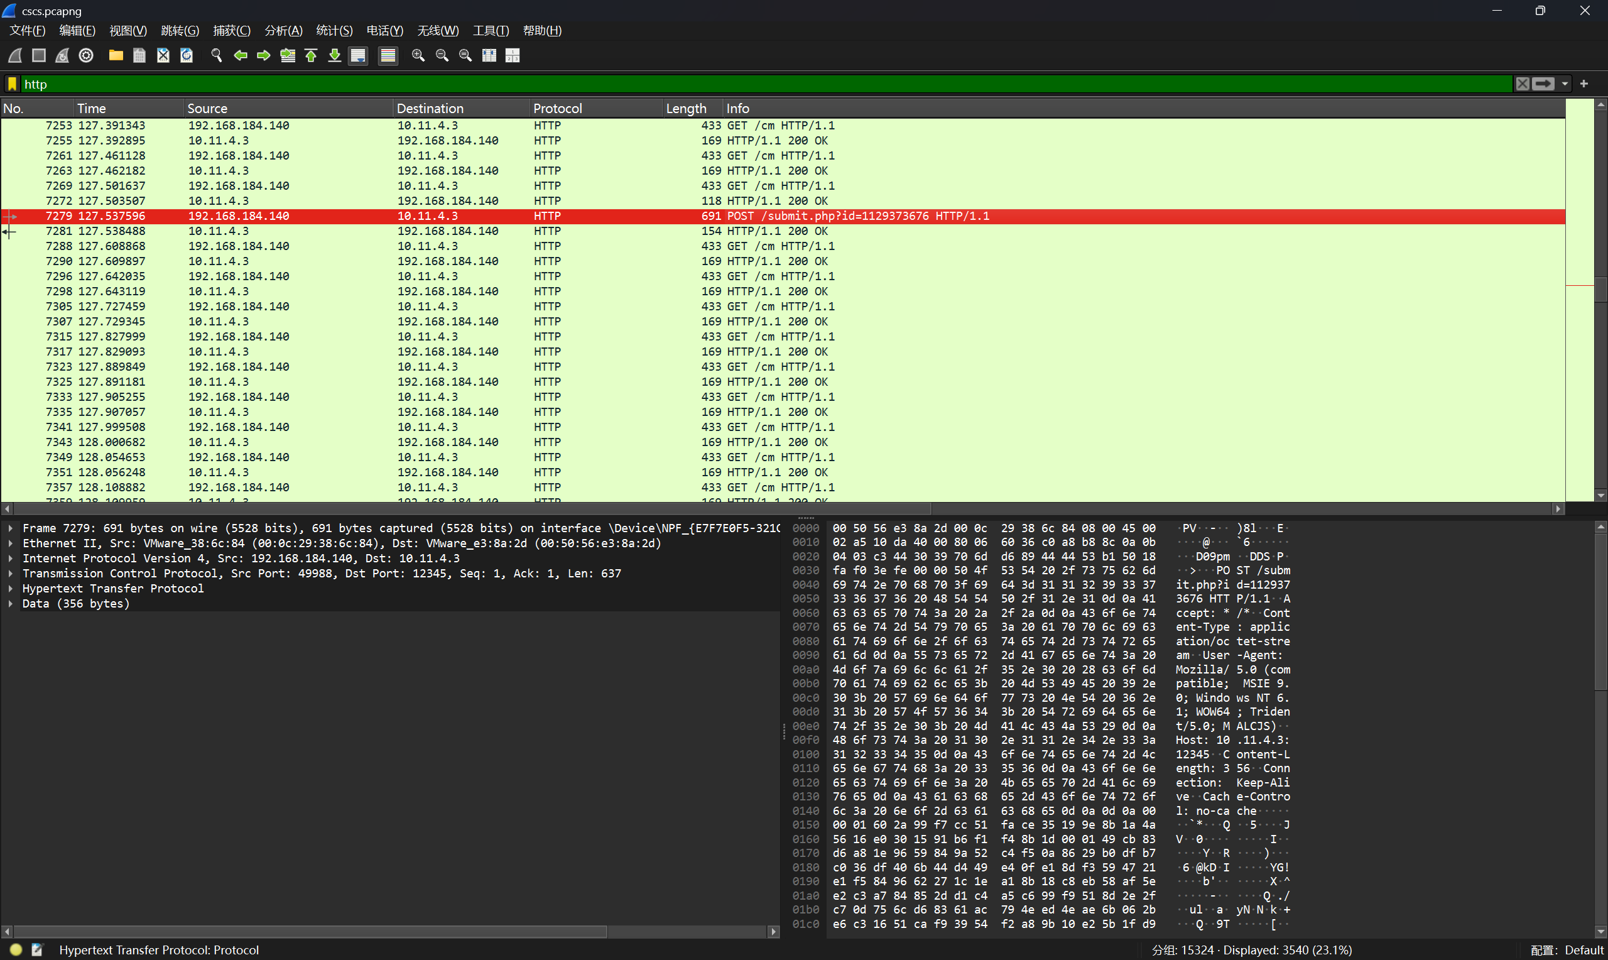Reload this capture file
The image size is (1608, 960).
click(x=187, y=56)
